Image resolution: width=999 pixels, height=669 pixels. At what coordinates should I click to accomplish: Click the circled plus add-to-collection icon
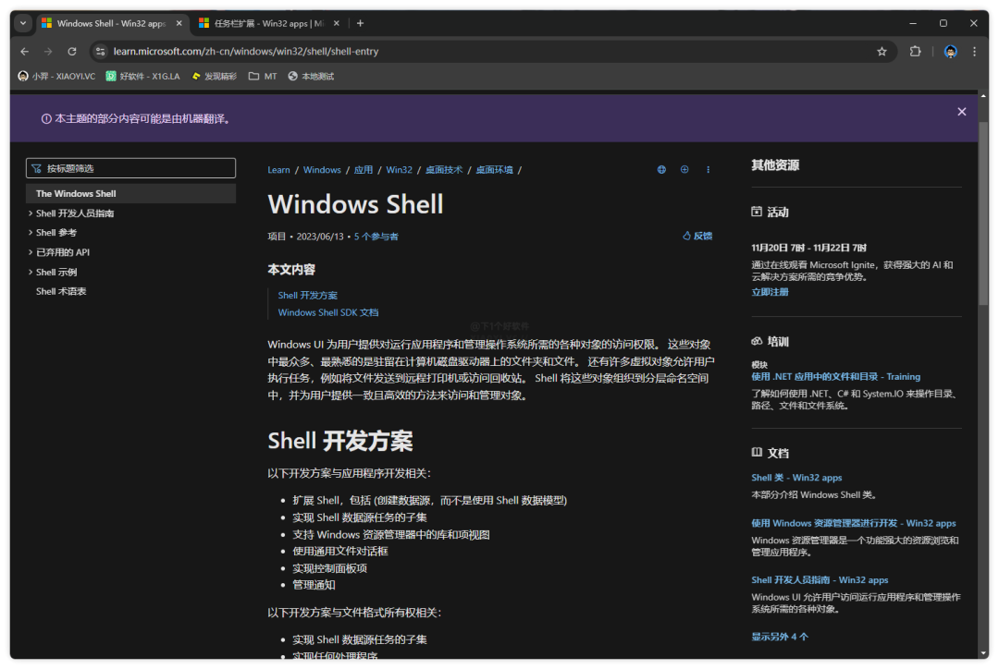click(x=684, y=170)
